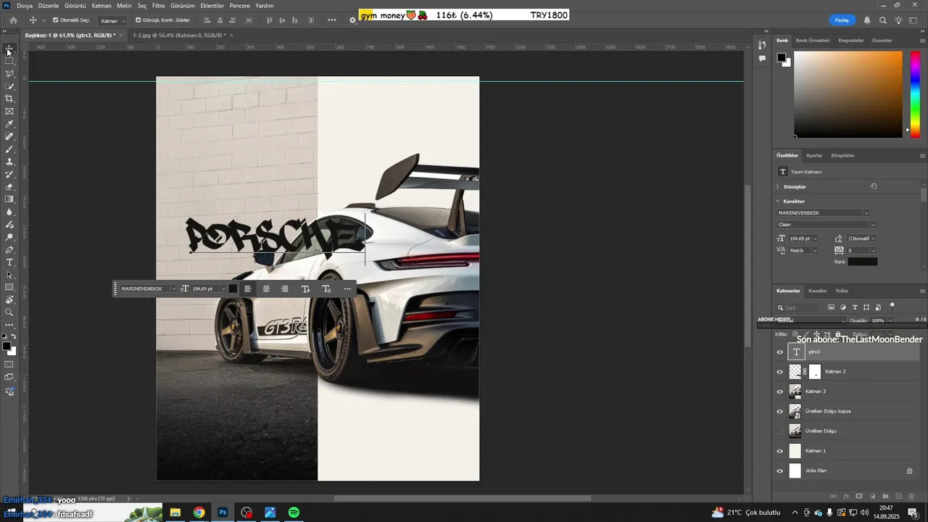Open the Katman menu

click(x=101, y=5)
